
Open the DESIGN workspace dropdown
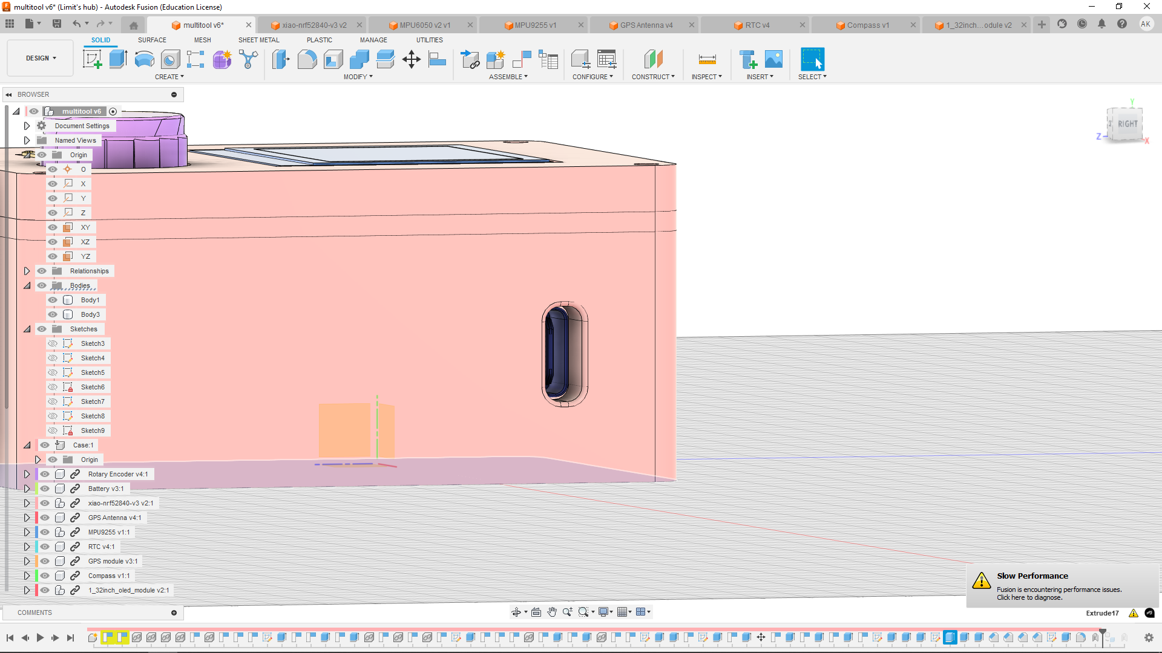pos(41,58)
